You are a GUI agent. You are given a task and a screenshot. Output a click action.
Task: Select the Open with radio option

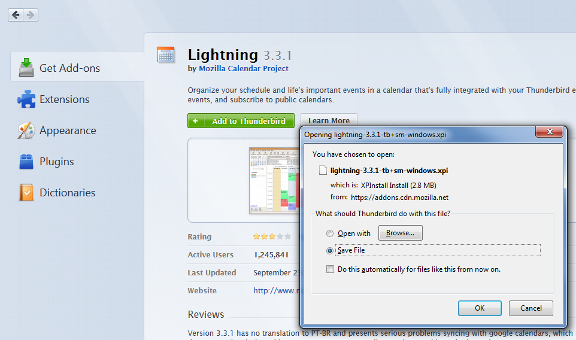click(330, 233)
